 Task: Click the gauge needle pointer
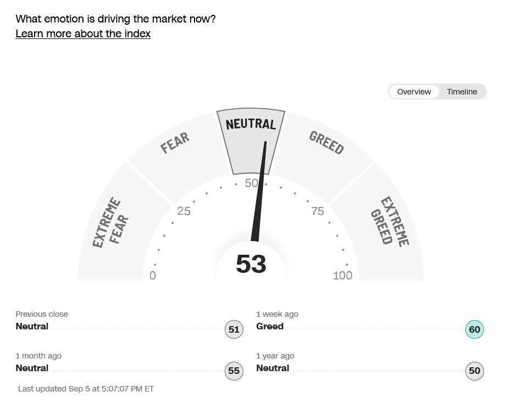click(259, 192)
